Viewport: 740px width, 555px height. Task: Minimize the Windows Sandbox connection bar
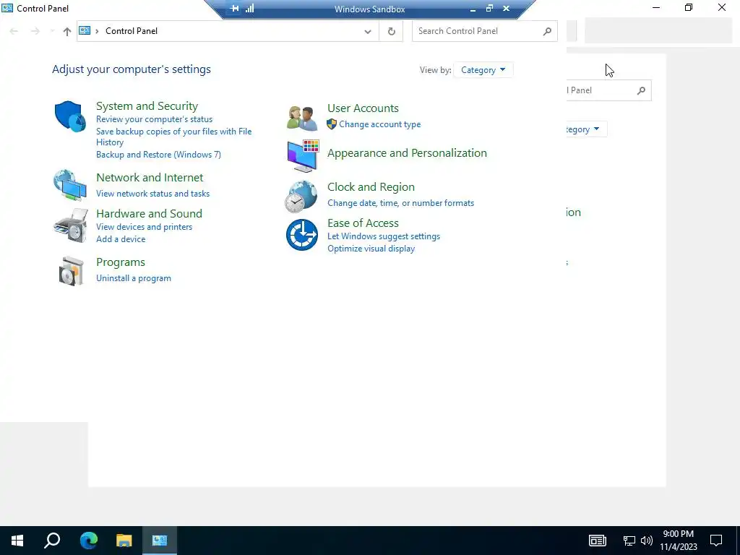[x=473, y=9]
